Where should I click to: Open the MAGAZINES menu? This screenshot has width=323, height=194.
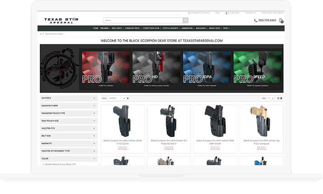(x=201, y=28)
